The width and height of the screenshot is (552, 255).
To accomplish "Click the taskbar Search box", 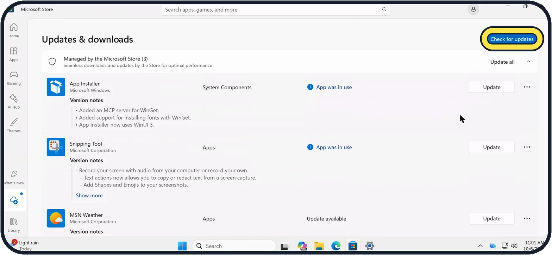I will coord(234,246).
